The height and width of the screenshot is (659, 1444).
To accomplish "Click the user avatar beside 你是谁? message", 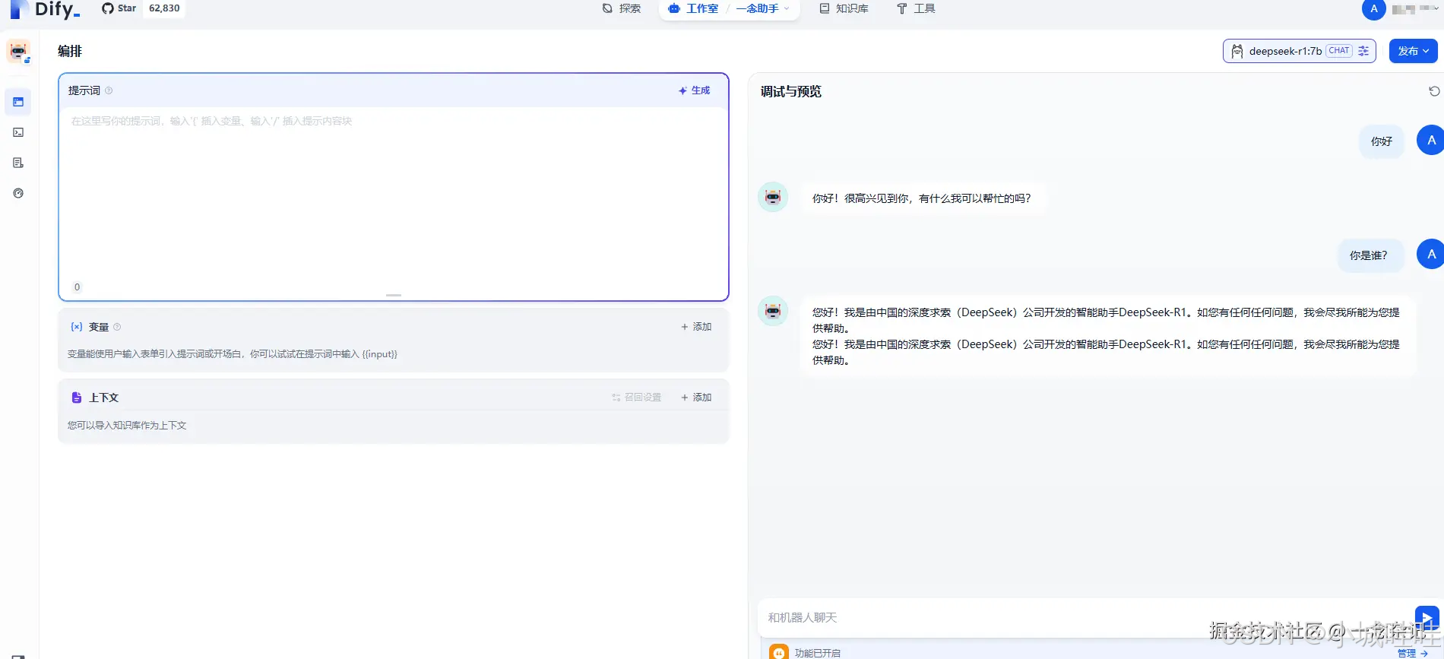I will click(x=1430, y=255).
